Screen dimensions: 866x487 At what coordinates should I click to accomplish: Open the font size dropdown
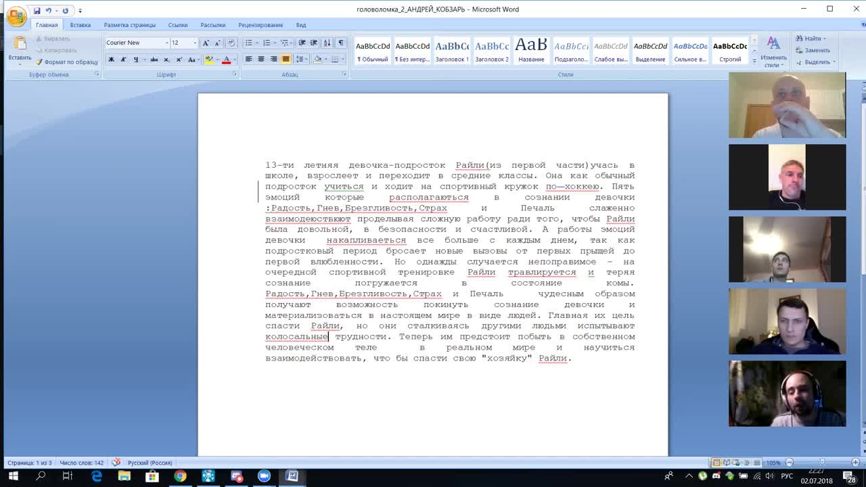pyautogui.click(x=195, y=43)
